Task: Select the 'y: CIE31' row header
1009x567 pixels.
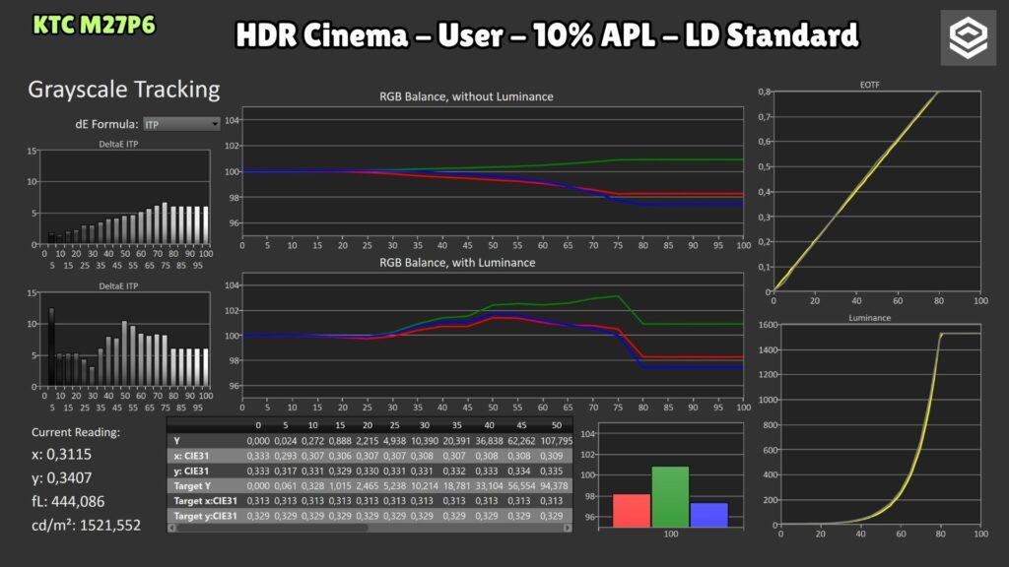Action: pos(191,471)
